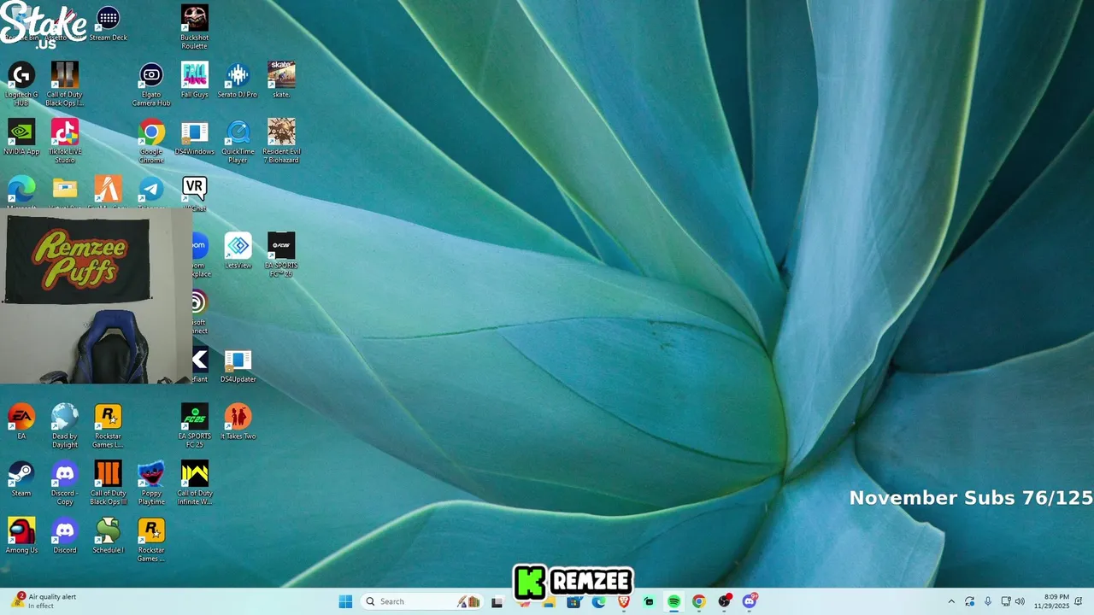Image resolution: width=1094 pixels, height=615 pixels.
Task: Switch to Spotify in the taskbar
Action: [673, 602]
